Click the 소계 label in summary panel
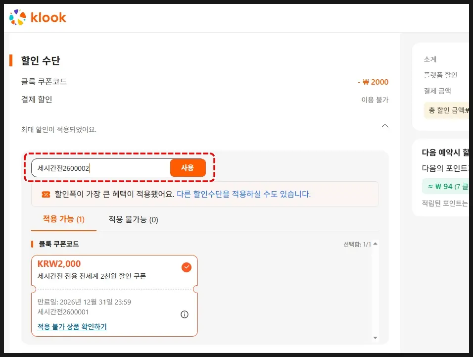 tap(430, 59)
